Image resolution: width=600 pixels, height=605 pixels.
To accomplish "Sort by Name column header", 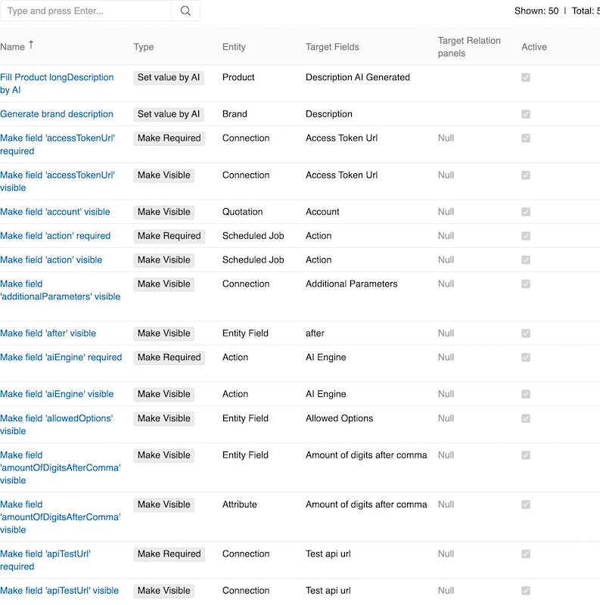I will tap(12, 47).
